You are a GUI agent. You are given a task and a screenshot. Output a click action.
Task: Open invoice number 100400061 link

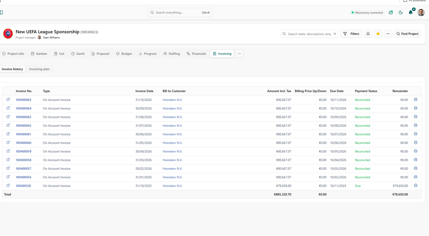pos(23,134)
